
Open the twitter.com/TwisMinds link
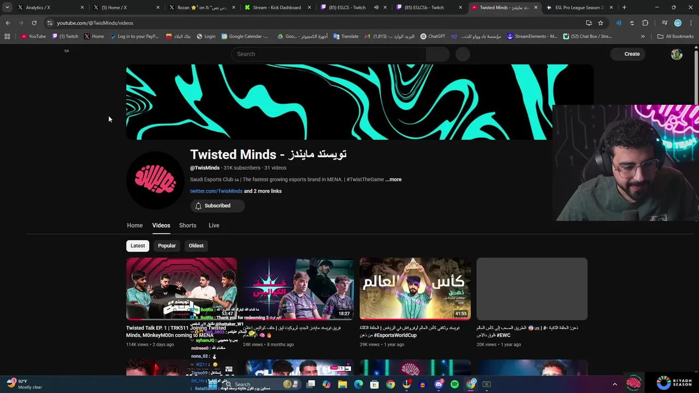[216, 191]
